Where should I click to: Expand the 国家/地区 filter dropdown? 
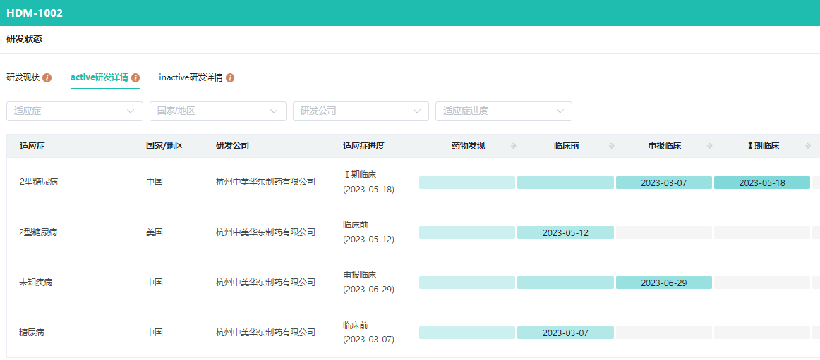coord(217,111)
